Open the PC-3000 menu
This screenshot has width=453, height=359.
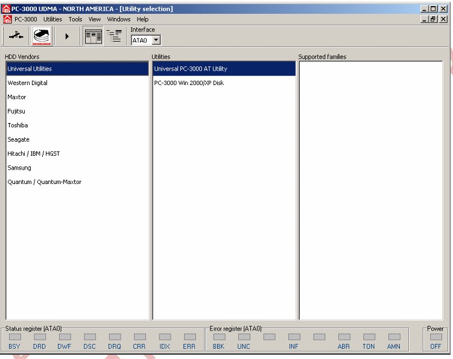26,19
